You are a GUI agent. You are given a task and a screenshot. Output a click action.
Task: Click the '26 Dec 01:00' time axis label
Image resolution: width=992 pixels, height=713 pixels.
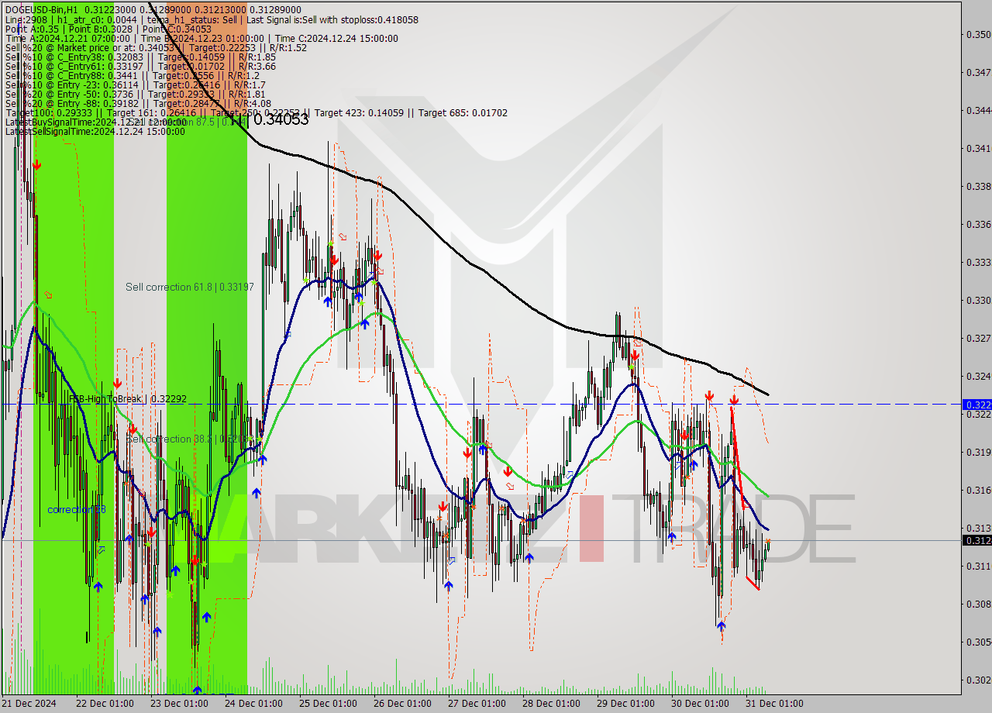[402, 704]
